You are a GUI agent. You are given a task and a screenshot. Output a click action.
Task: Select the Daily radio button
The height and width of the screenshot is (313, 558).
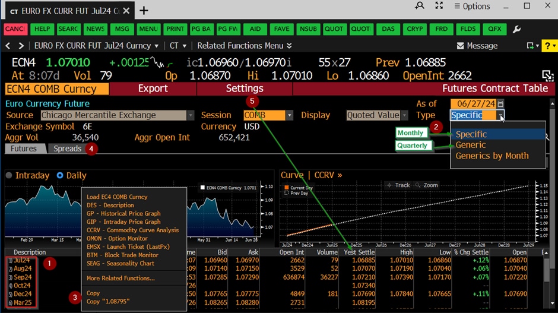(x=60, y=176)
